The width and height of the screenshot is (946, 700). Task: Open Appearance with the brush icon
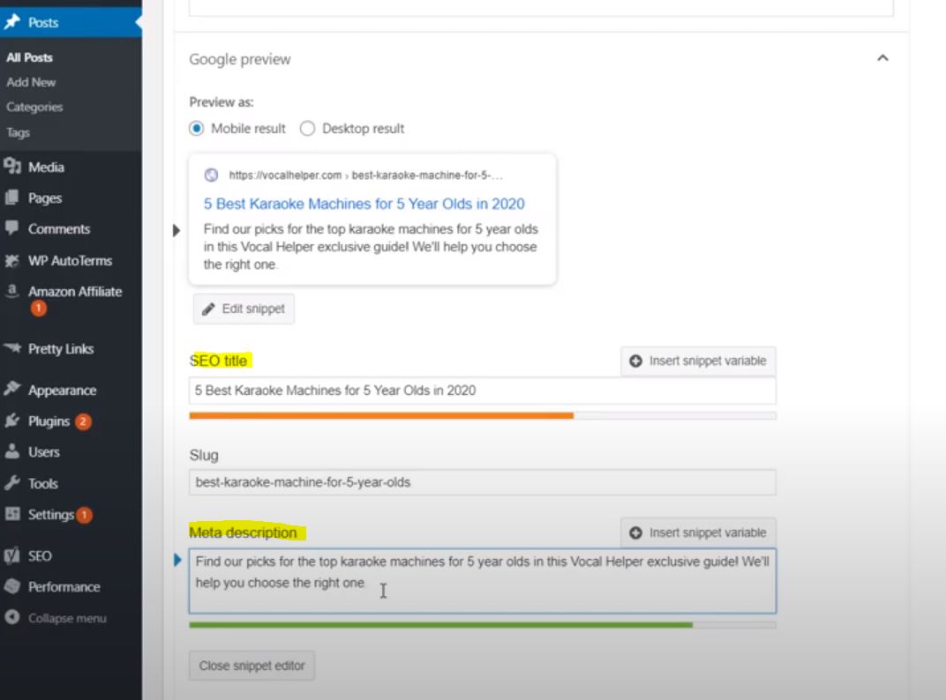pos(16,390)
